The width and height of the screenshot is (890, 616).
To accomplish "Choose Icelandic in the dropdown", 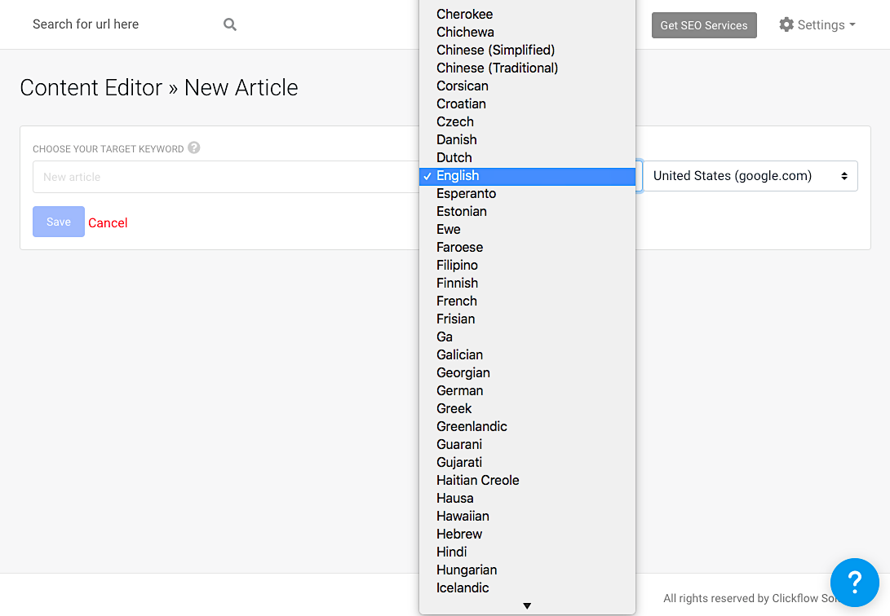I will [x=527, y=588].
